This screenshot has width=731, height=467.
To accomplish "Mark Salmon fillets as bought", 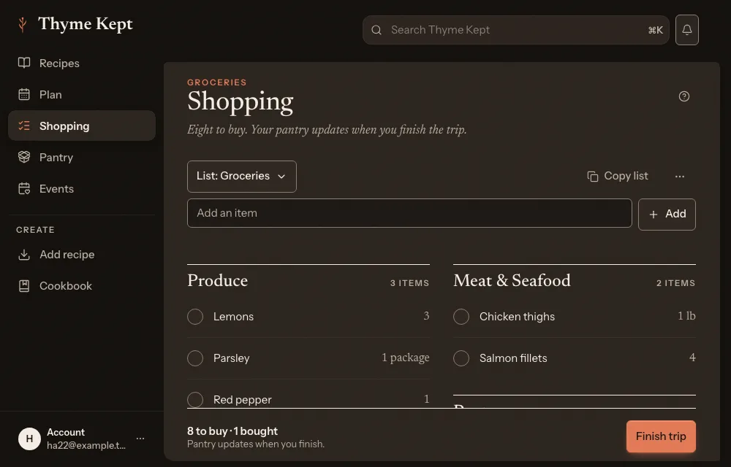I will [461, 358].
